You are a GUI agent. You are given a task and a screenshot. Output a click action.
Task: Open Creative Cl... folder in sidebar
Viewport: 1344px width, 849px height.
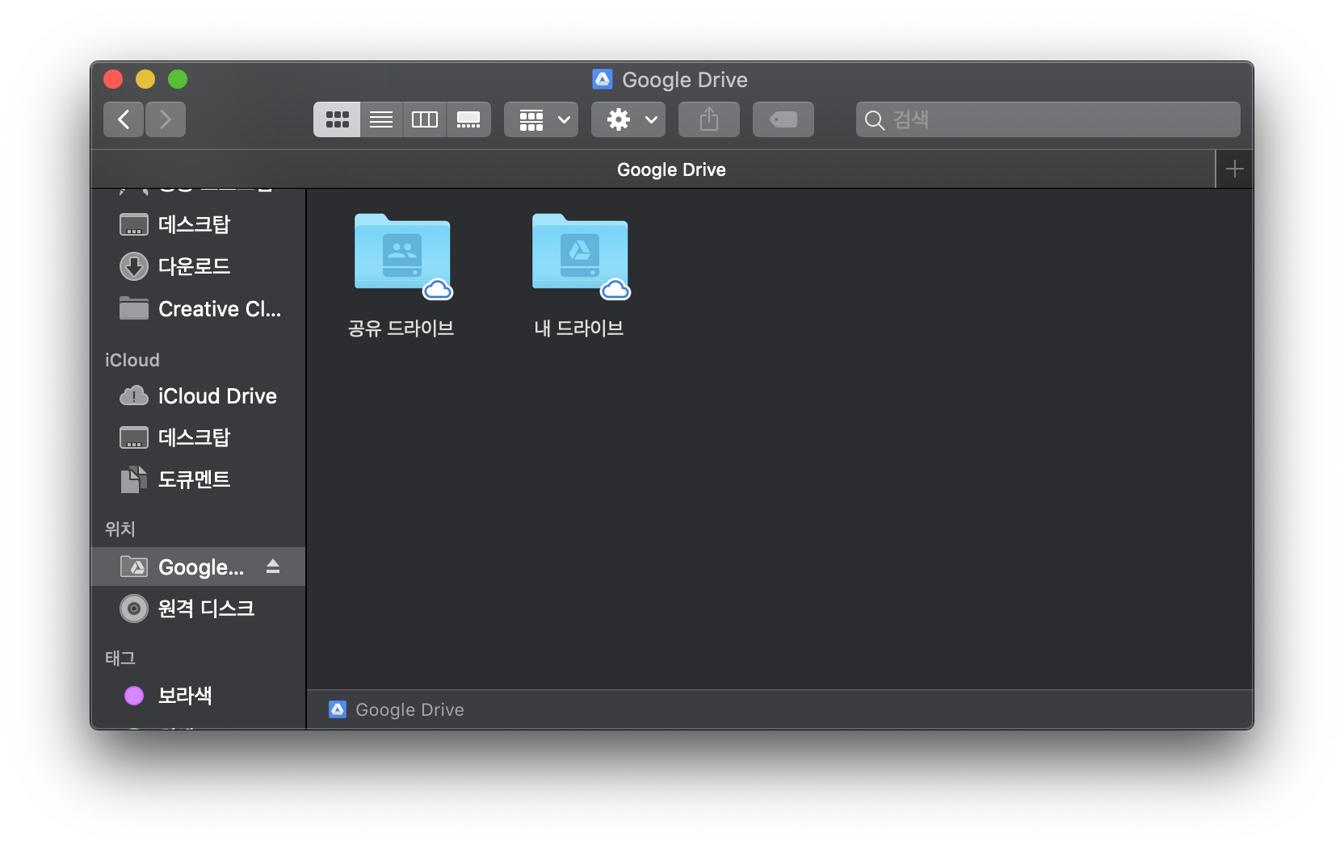pos(199,308)
